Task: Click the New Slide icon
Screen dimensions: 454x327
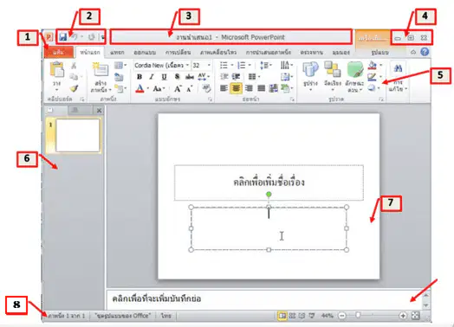Action: point(101,70)
